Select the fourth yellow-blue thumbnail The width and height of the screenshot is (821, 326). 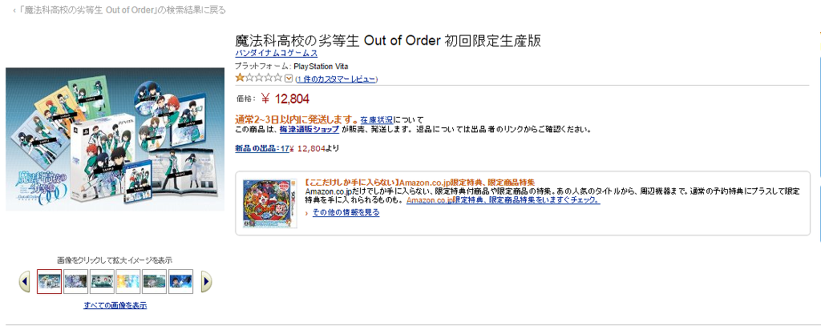(128, 281)
